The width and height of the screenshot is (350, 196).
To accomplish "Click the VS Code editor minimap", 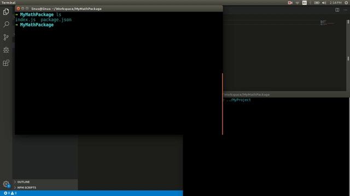I will click(327, 23).
